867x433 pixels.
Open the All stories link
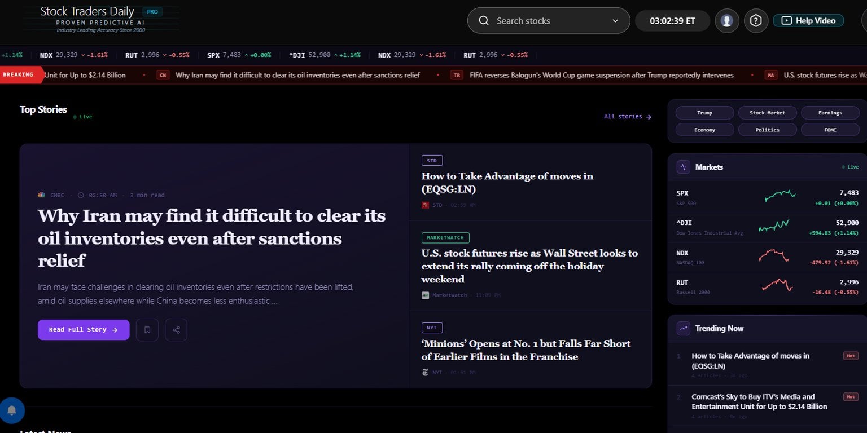(628, 117)
